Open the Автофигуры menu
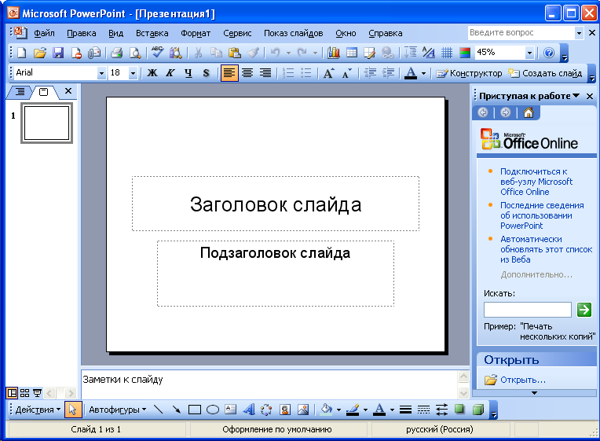The height and width of the screenshot is (441, 600). click(118, 410)
